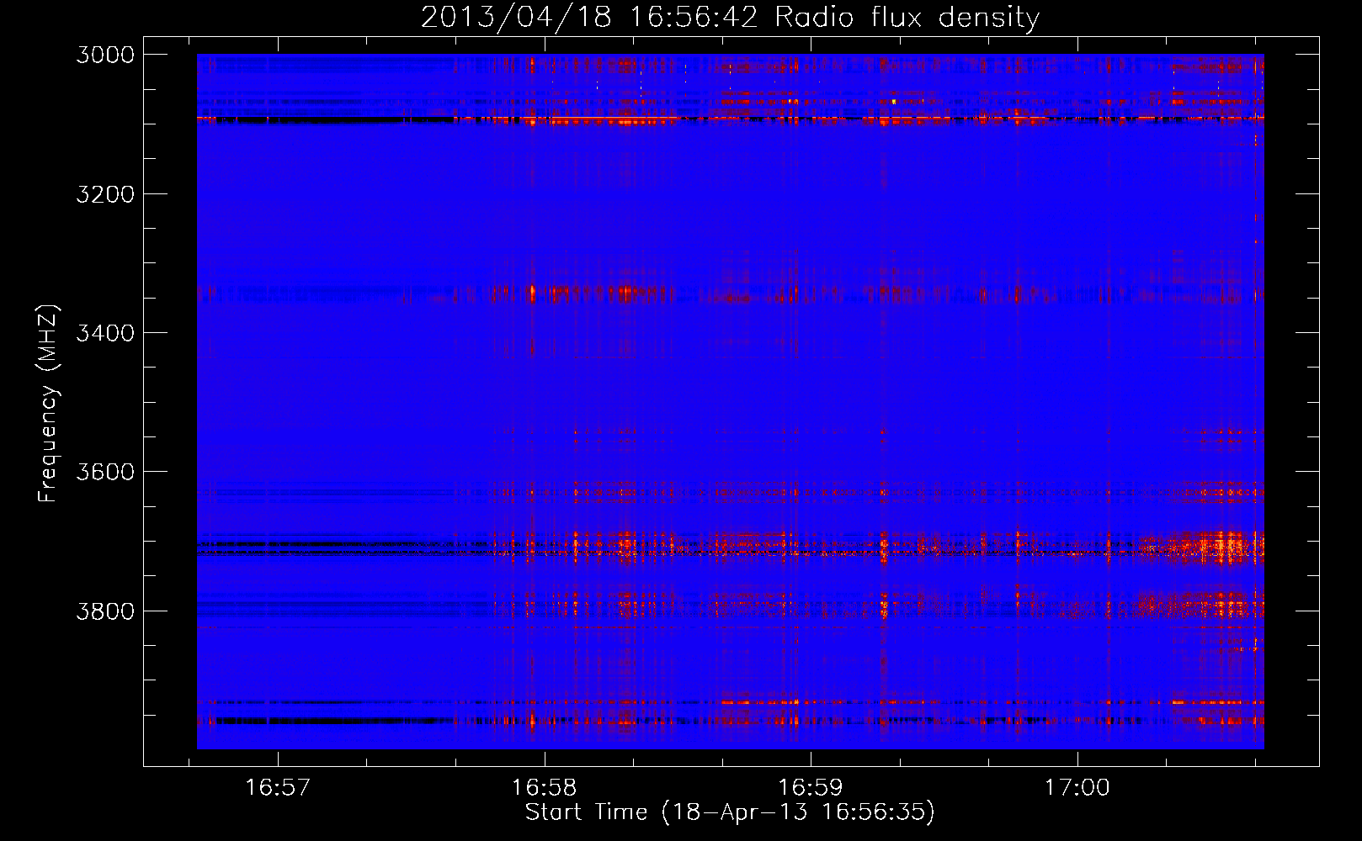The image size is (1362, 841).
Task: Click the 3600 frequency tick label
Action: (105, 472)
